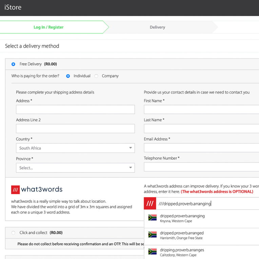Select suggestion dripped.proverb.arranging Knysna
Screen dimensions: 259x259
(x=201, y=218)
